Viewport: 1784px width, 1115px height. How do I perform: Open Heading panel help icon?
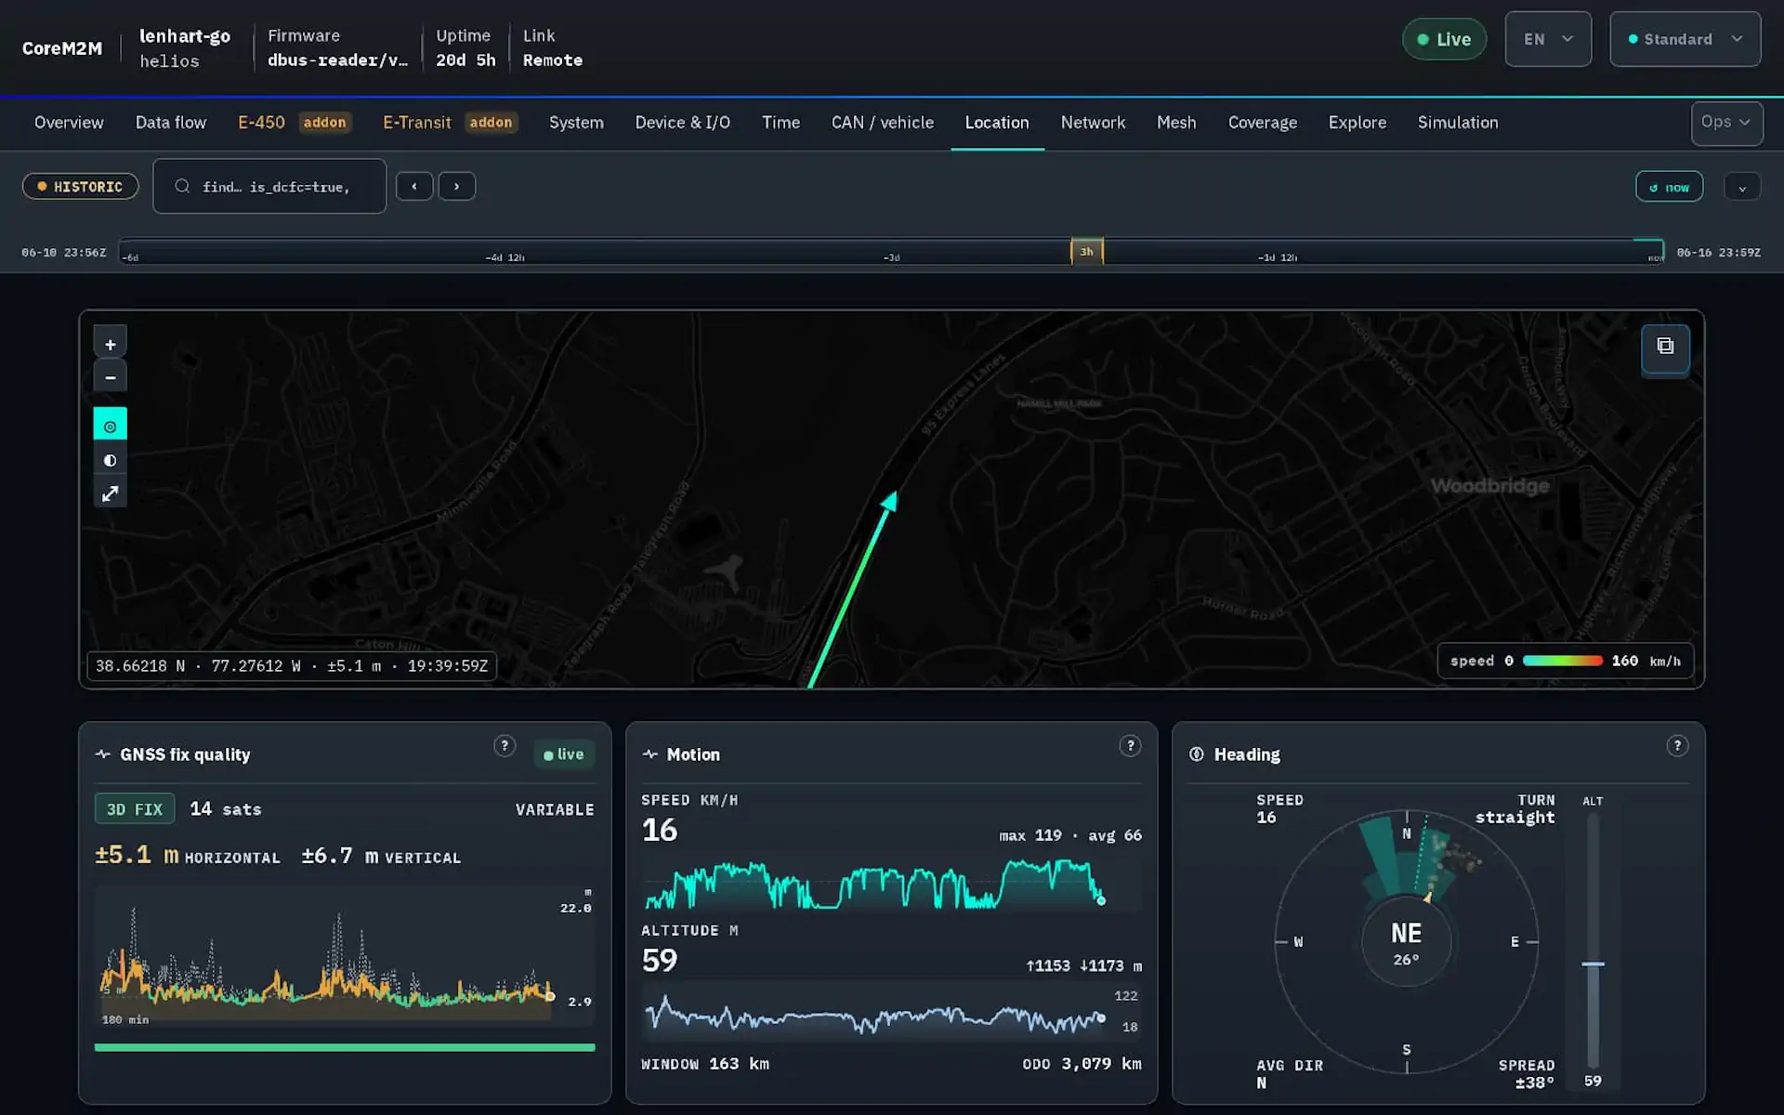(x=1677, y=745)
